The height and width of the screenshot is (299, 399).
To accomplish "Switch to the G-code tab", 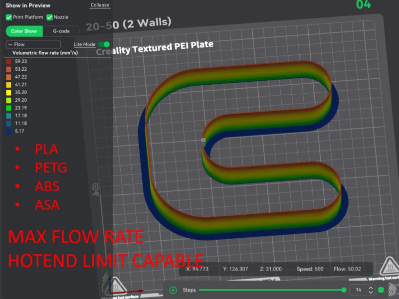I will coord(61,31).
